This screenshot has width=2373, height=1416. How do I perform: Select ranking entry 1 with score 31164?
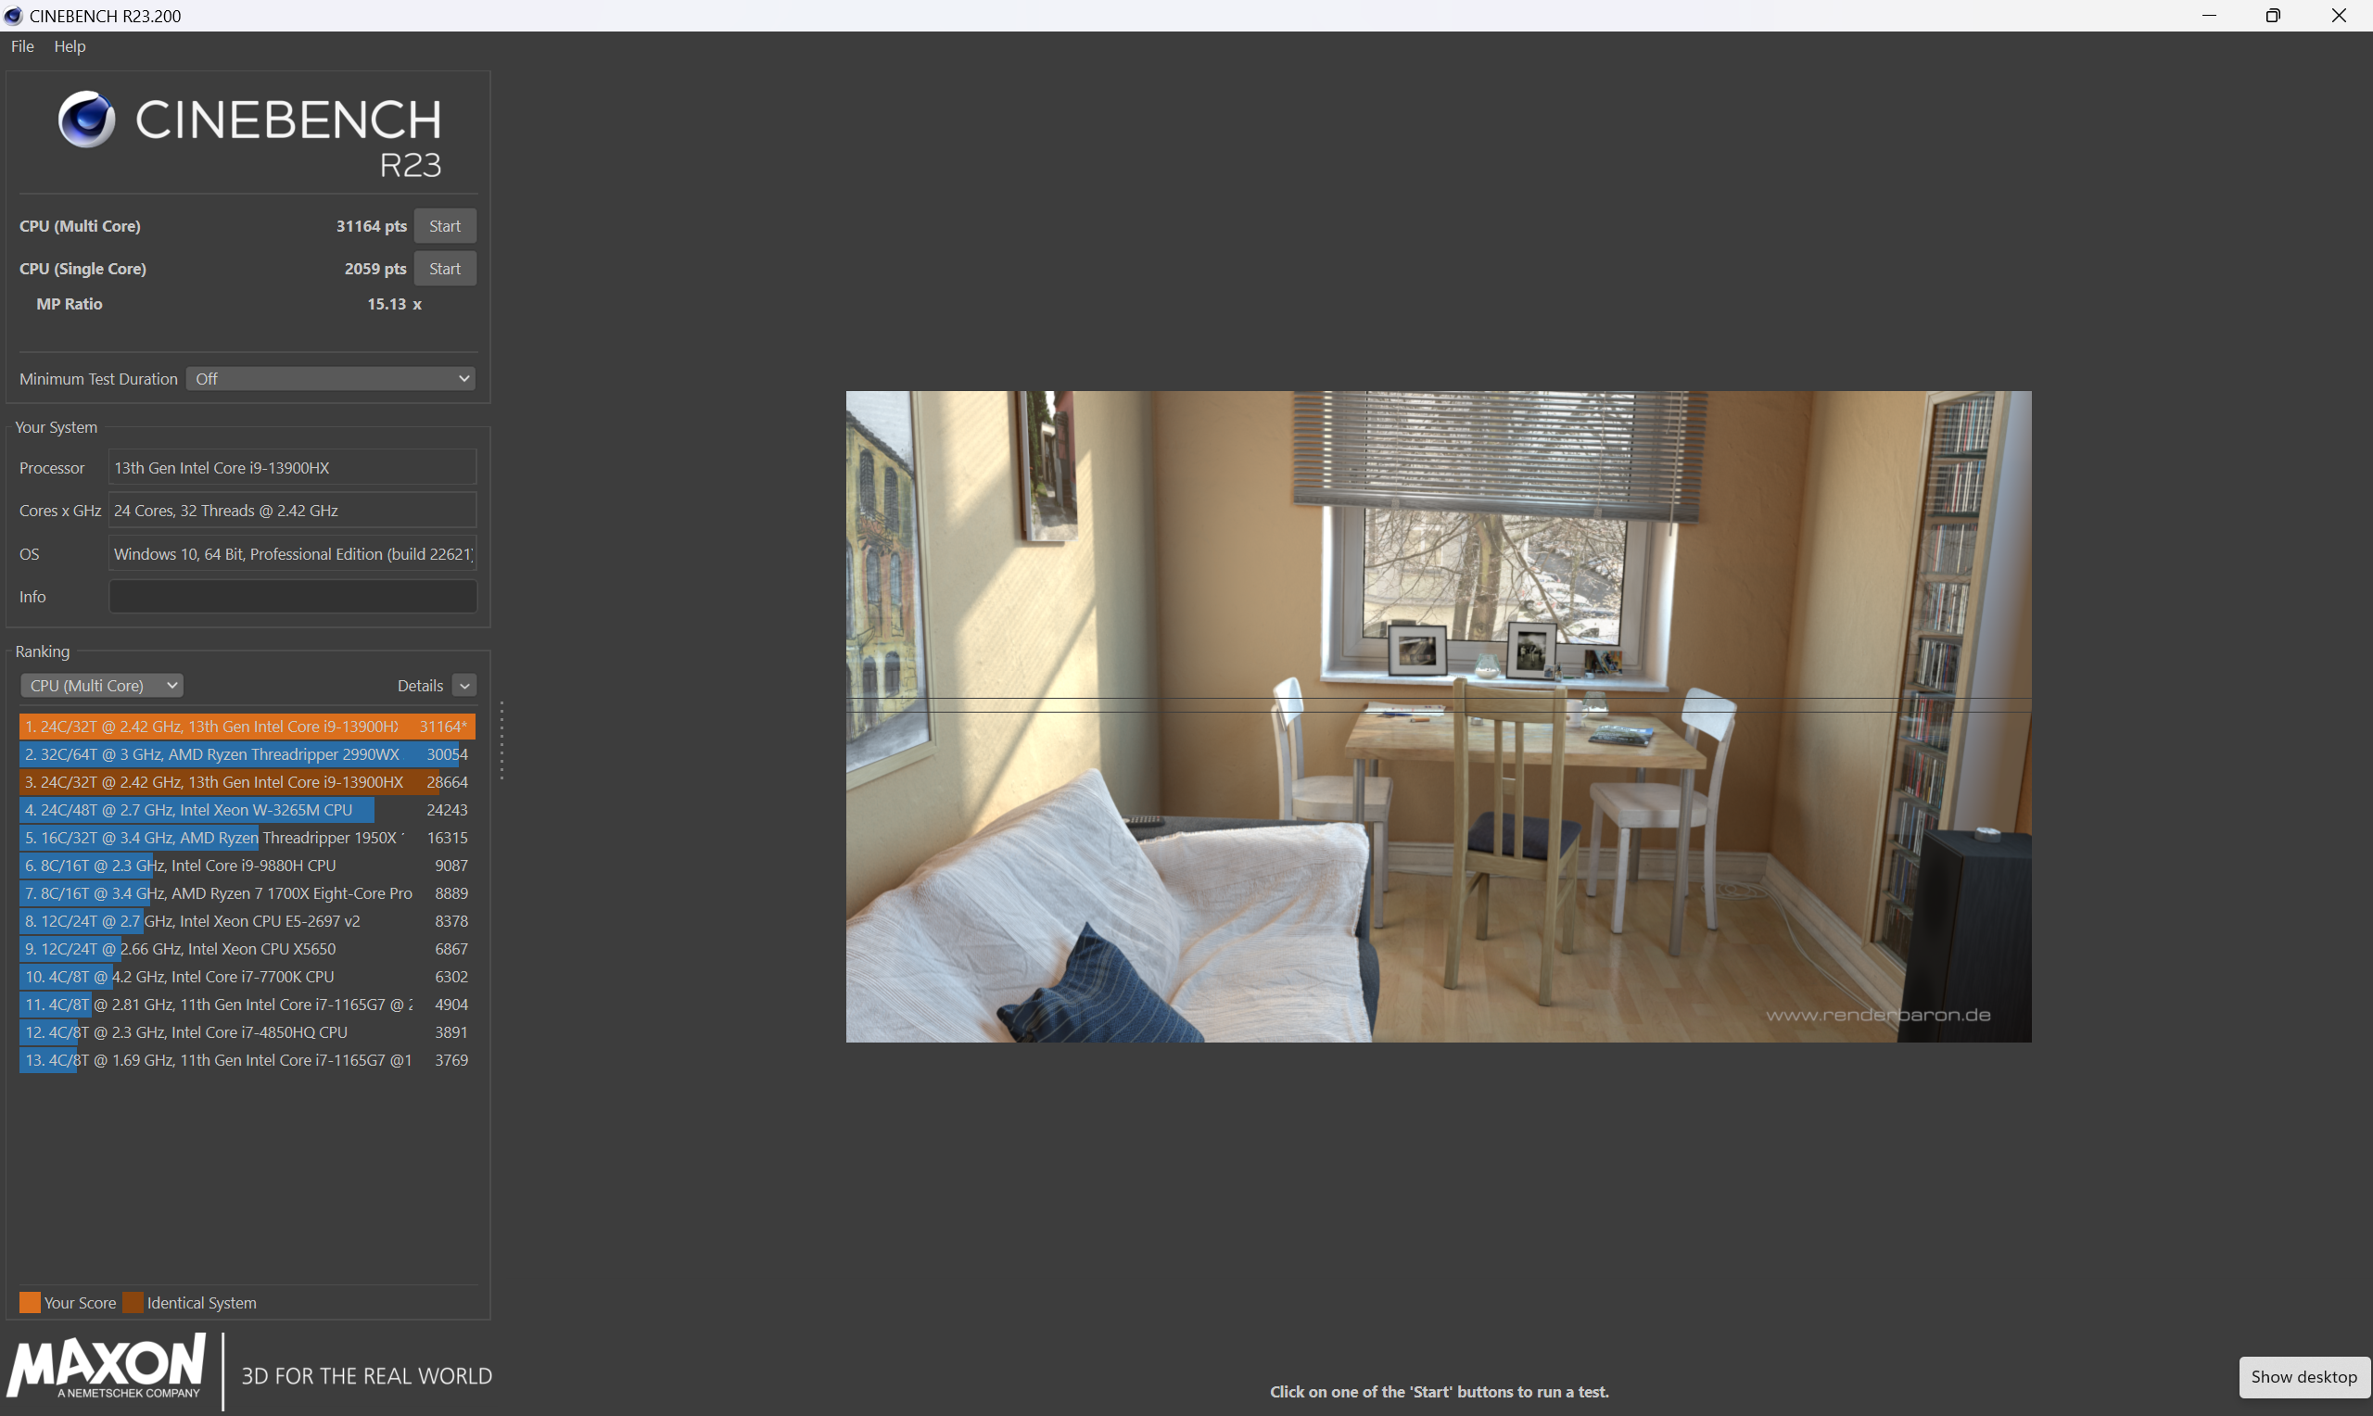(x=247, y=727)
